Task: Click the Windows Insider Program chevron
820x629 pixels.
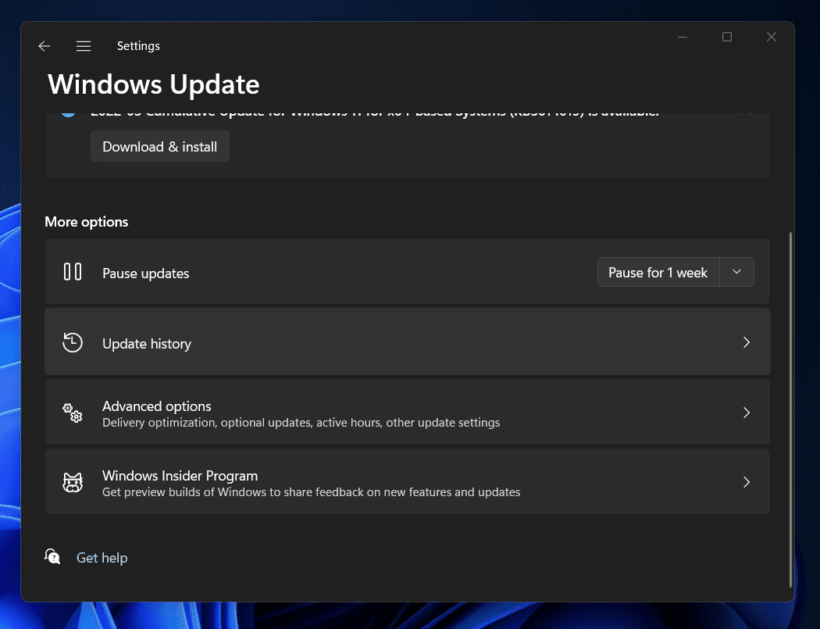Action: [746, 482]
